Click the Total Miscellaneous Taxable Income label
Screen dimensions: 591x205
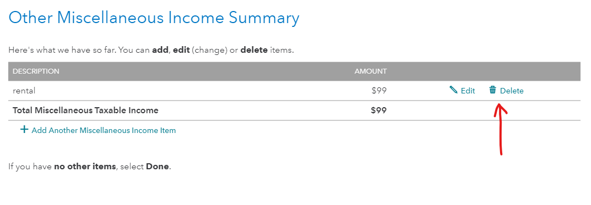(x=85, y=110)
